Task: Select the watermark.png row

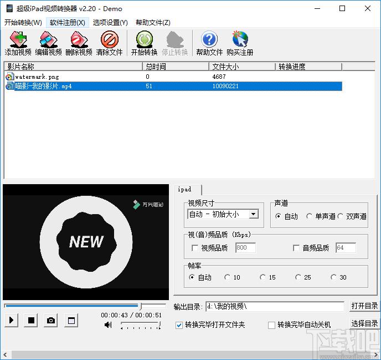Action: 173,77
